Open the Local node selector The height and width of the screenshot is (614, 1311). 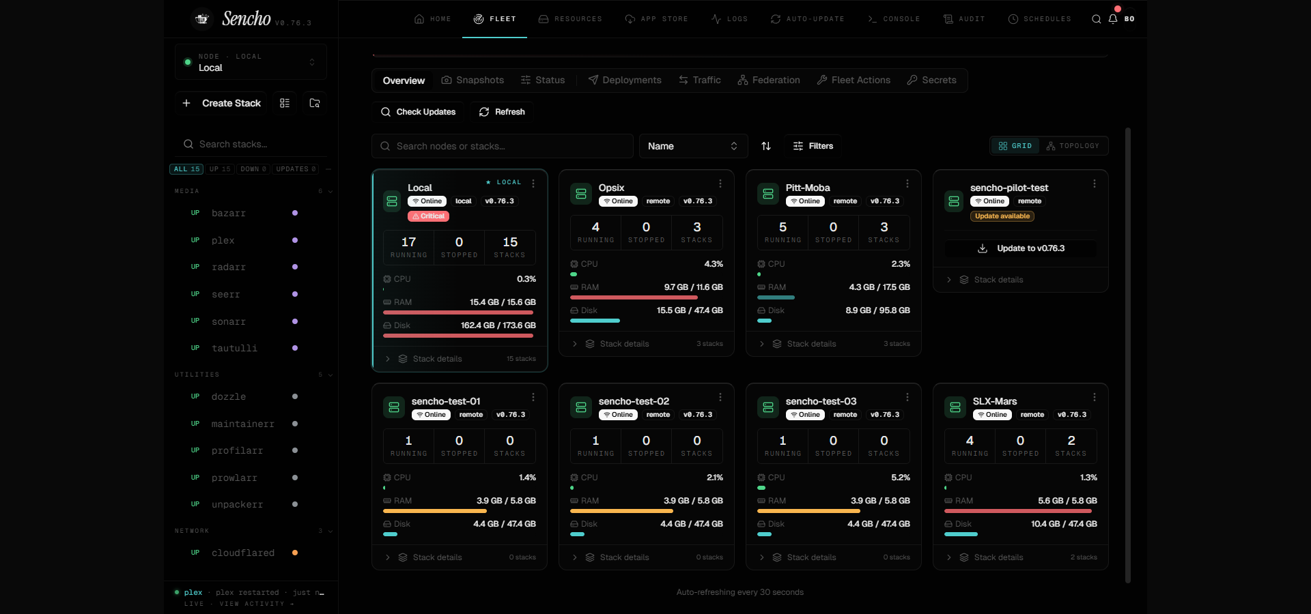coord(251,62)
